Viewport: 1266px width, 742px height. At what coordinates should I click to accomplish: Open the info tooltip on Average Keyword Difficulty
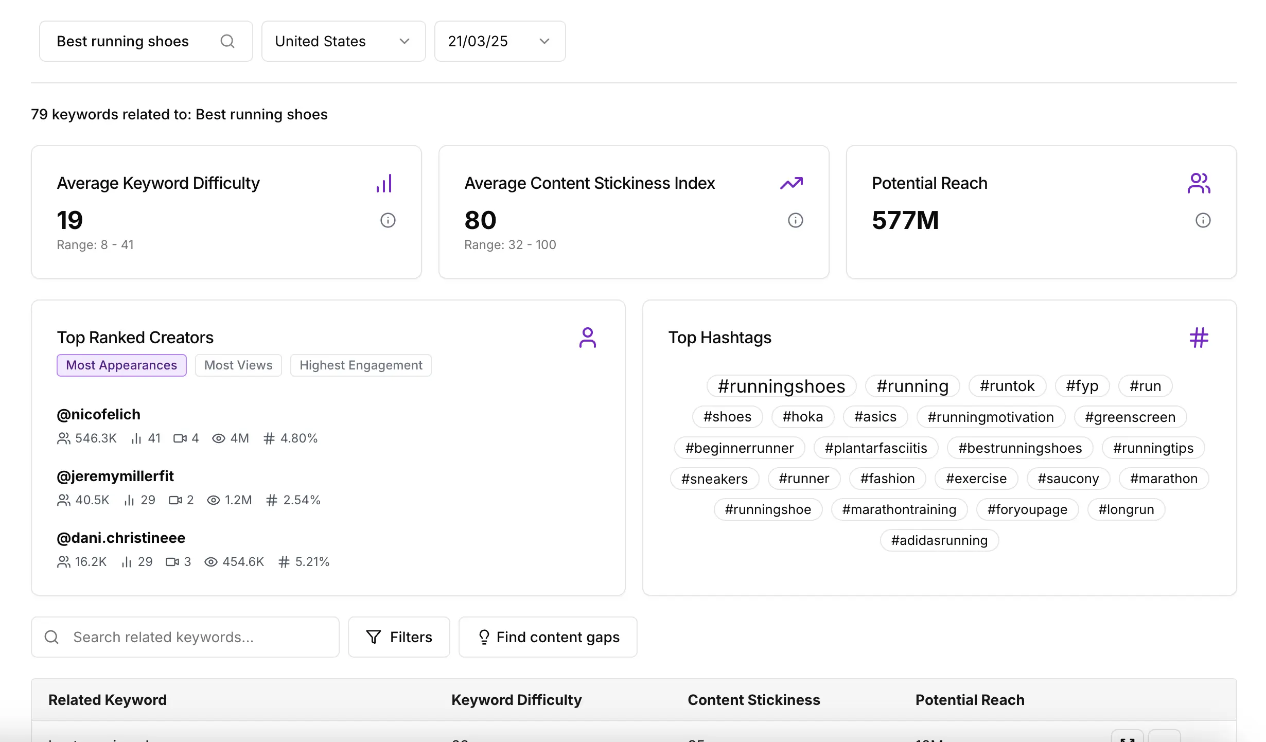point(388,220)
